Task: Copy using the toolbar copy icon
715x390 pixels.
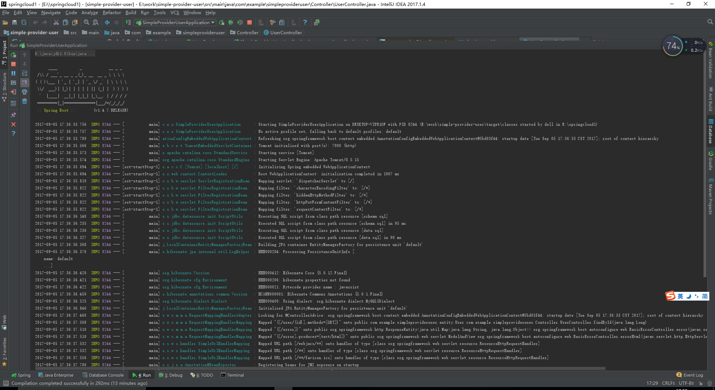Action: point(66,23)
